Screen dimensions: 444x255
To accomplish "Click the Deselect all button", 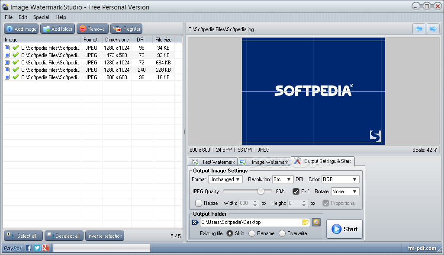I will [x=64, y=236].
